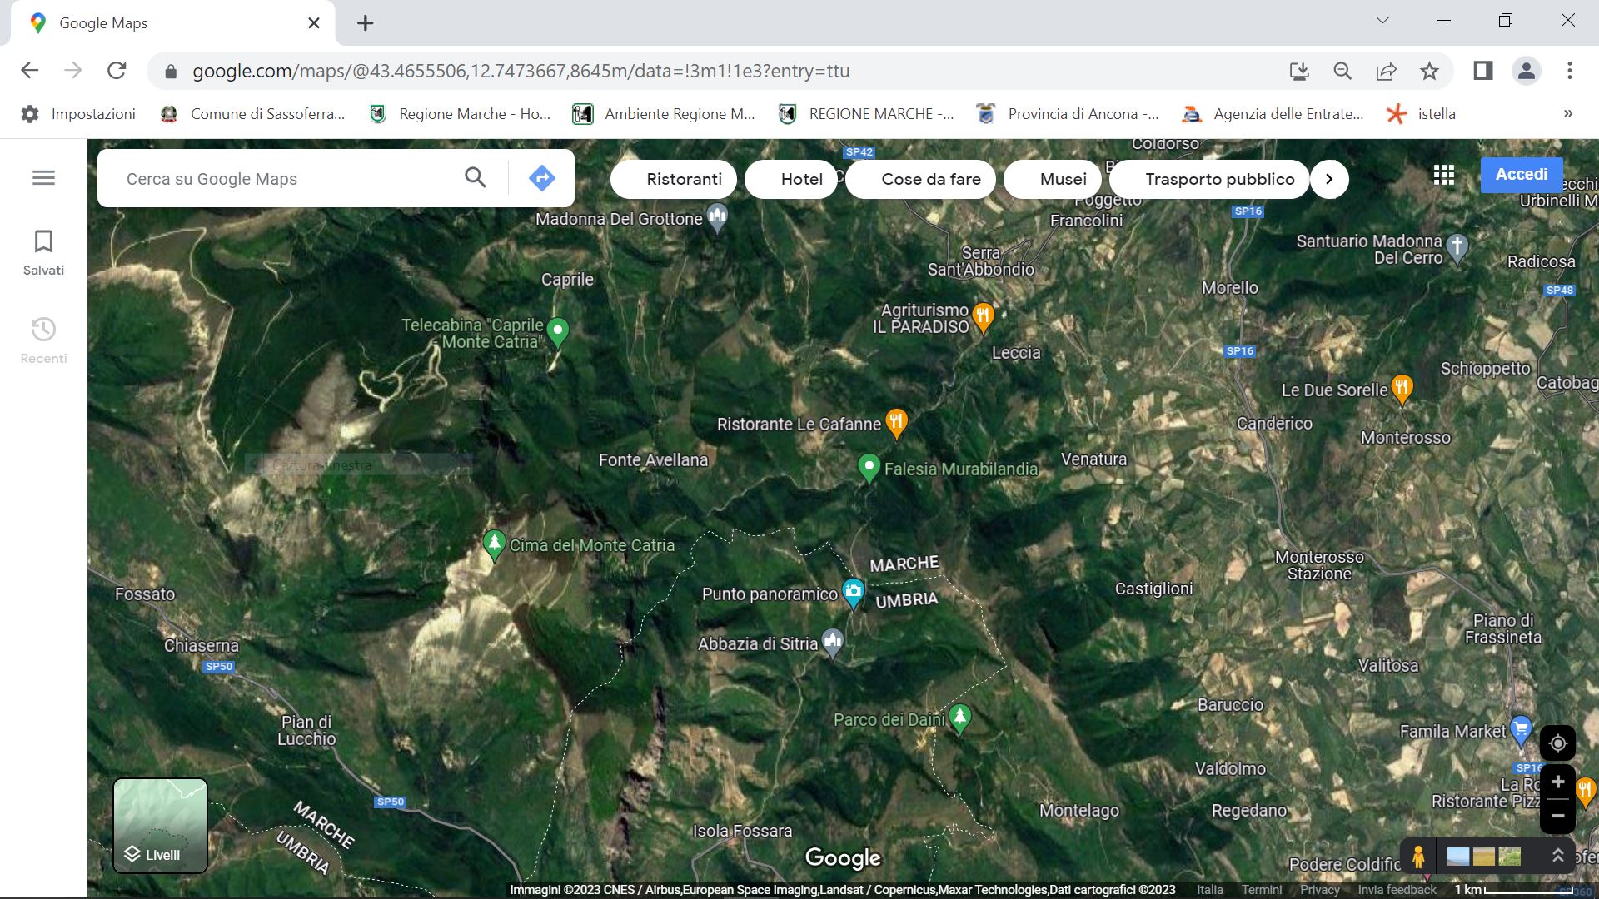Open the Recenti recent places panel

(43, 340)
